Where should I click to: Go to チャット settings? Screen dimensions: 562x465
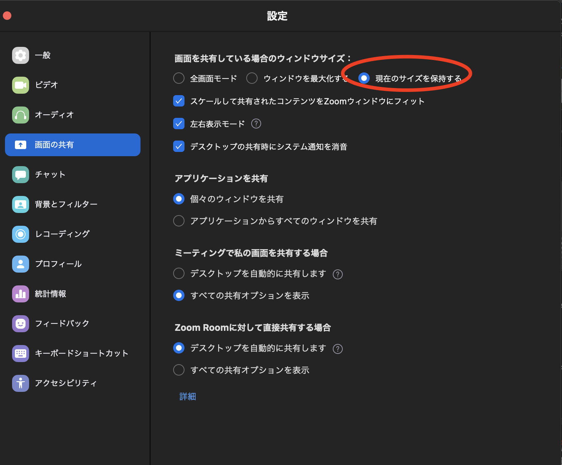(73, 175)
